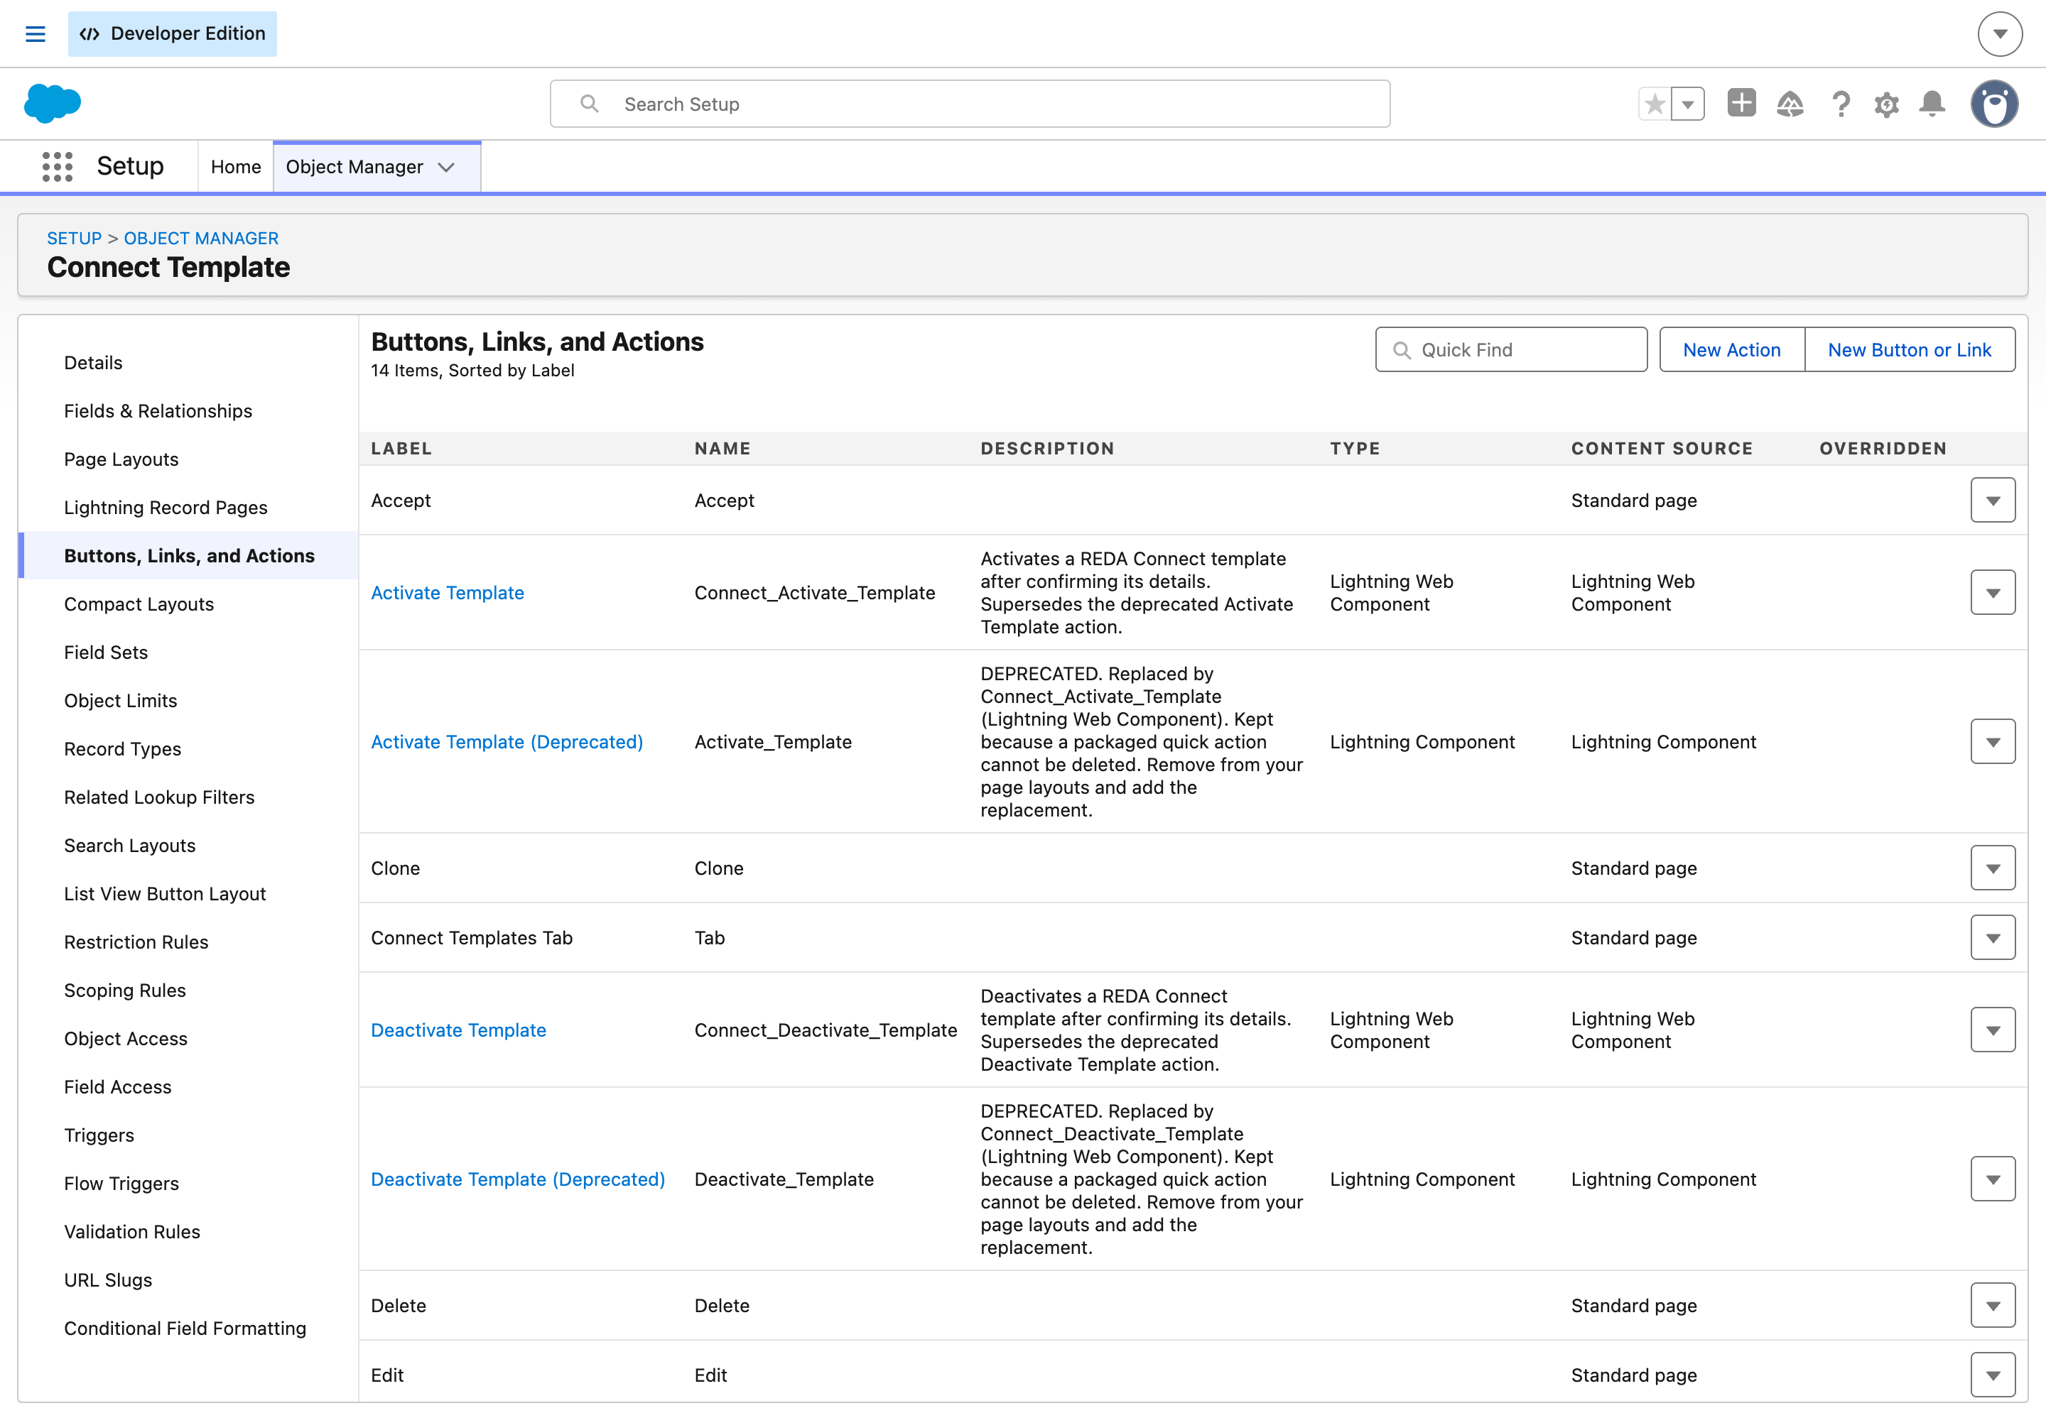The width and height of the screenshot is (2046, 1413).
Task: Open the Deactivate Template (Deprecated) link
Action: 517,1179
